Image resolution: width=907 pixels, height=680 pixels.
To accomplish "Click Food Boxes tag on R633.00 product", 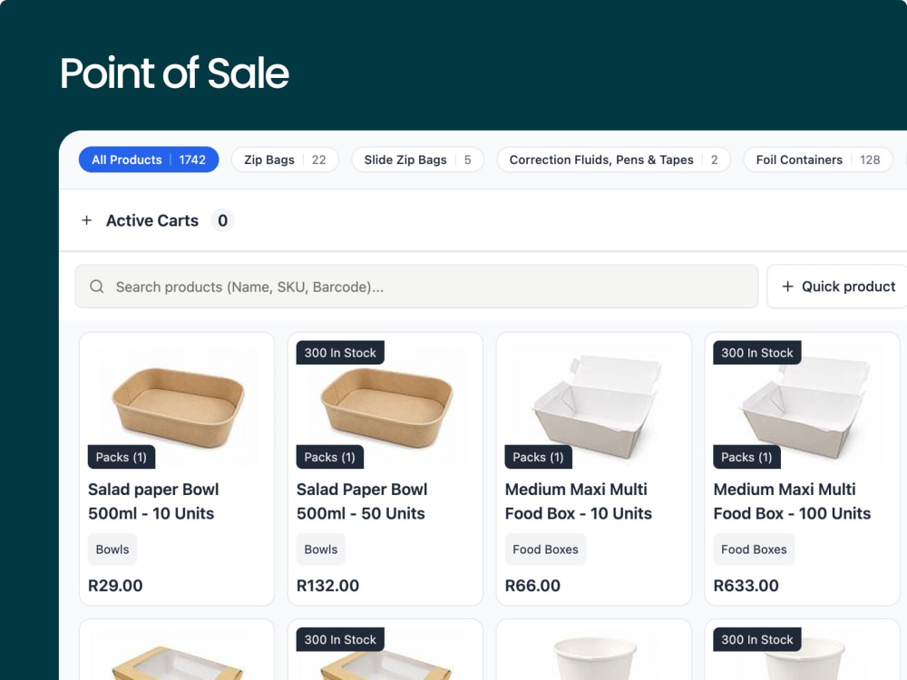I will pyautogui.click(x=754, y=549).
